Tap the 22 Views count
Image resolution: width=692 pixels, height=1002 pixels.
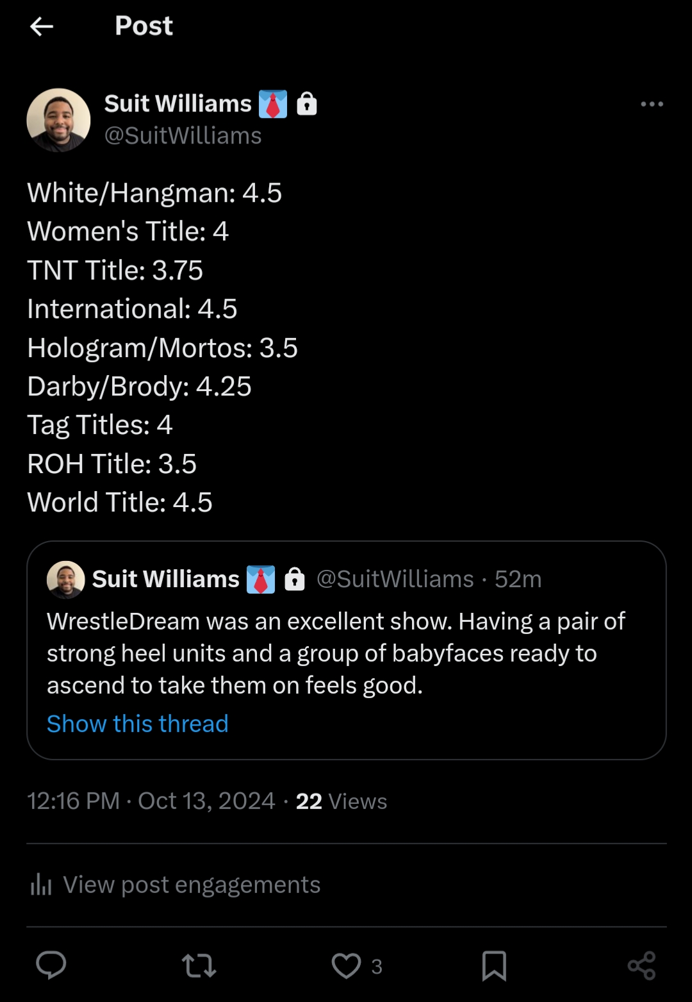coord(341,801)
